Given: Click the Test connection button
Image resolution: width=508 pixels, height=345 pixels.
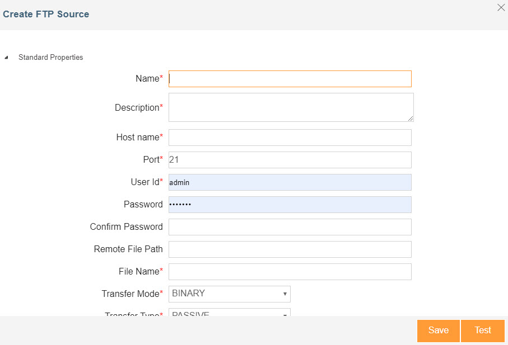Looking at the screenshot, I should (482, 330).
